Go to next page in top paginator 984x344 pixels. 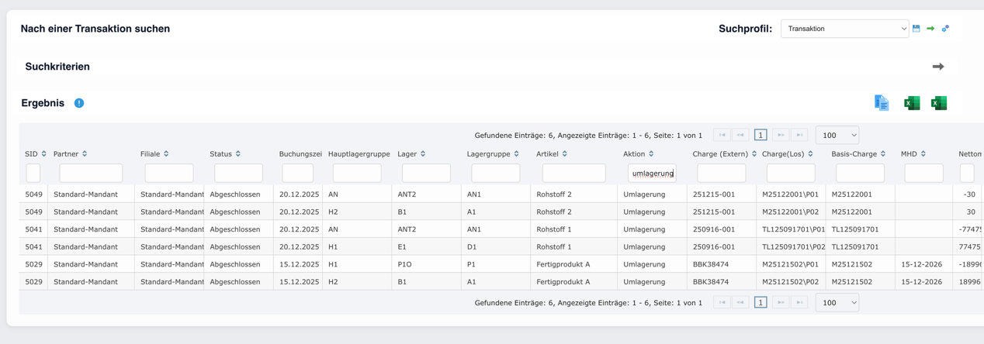point(781,135)
